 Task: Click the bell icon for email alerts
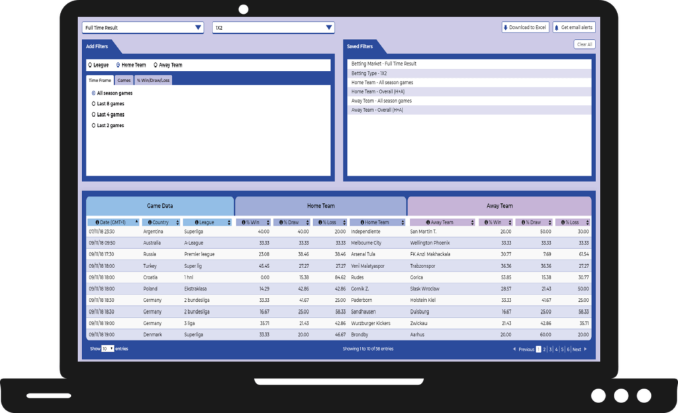point(556,28)
